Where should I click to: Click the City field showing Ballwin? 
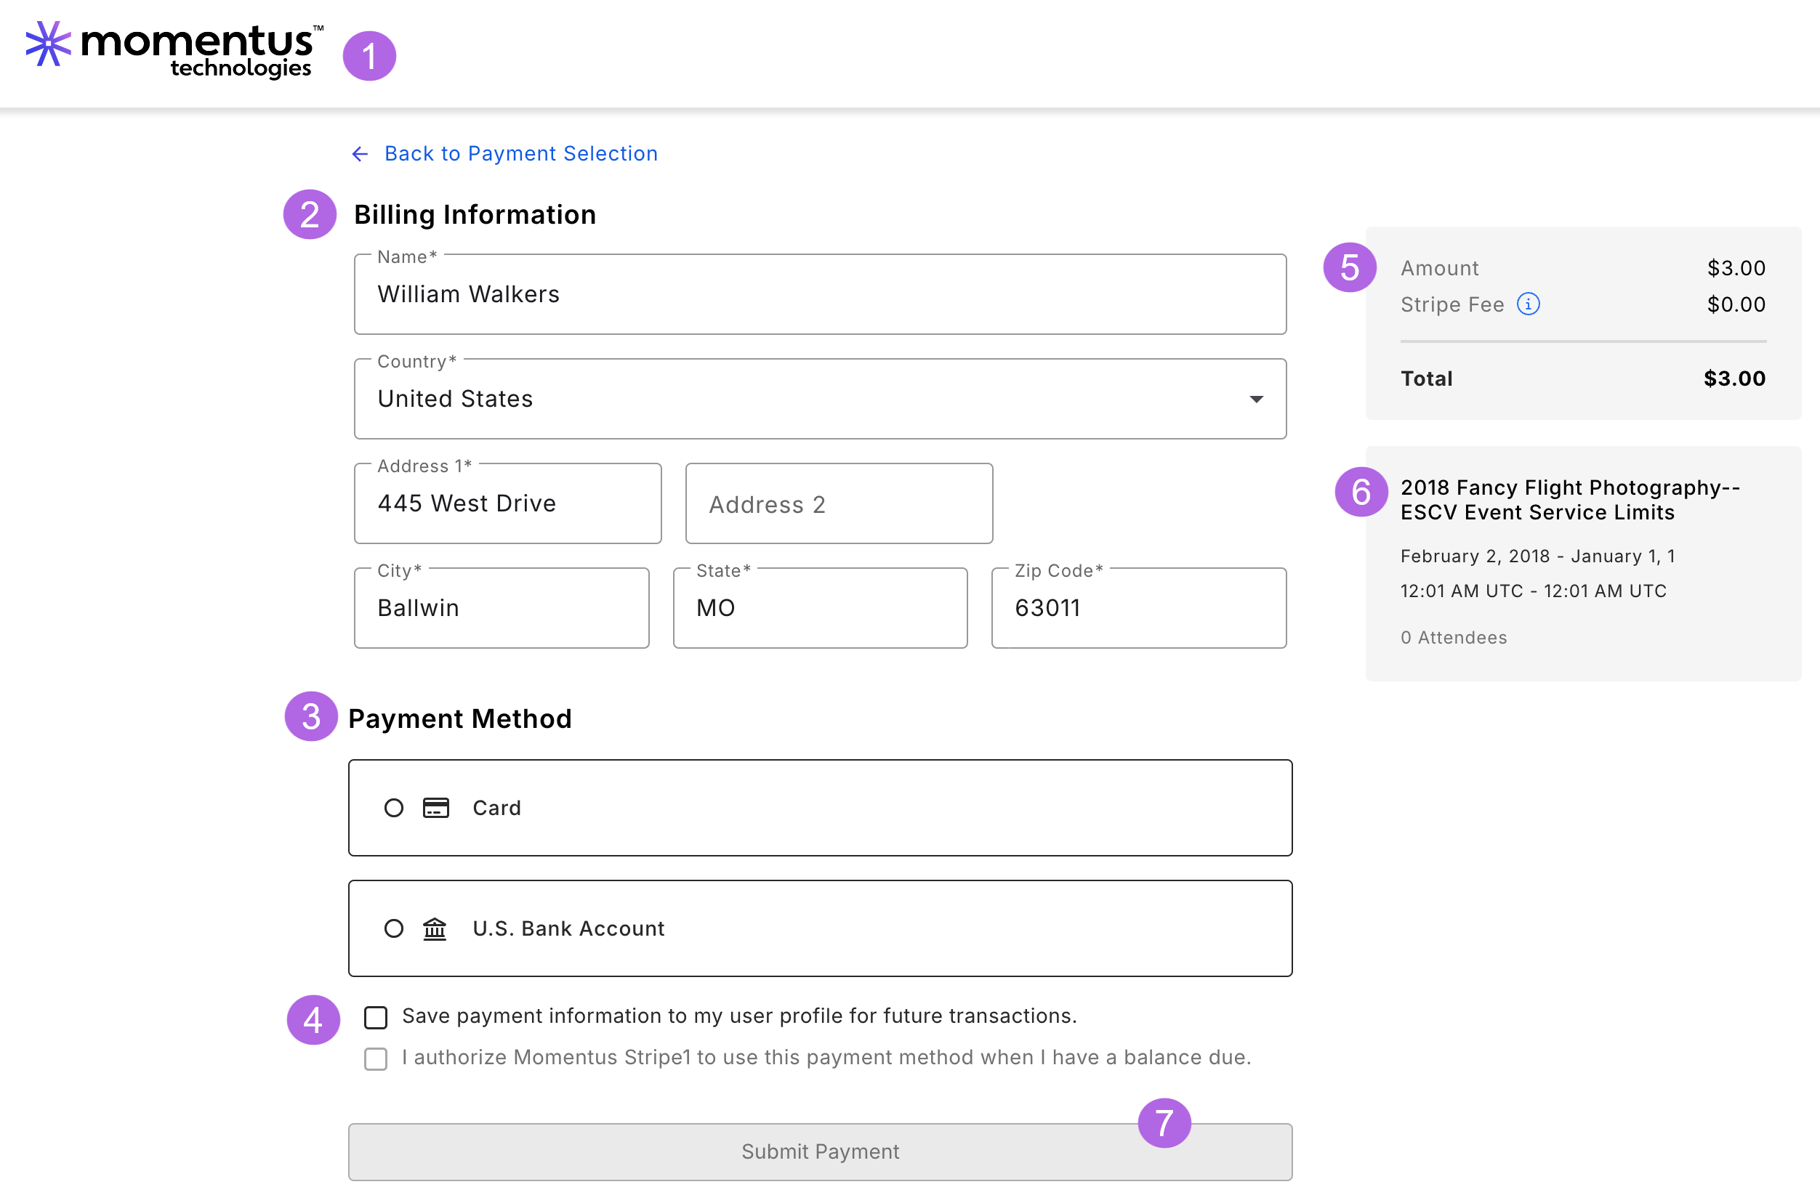[502, 609]
